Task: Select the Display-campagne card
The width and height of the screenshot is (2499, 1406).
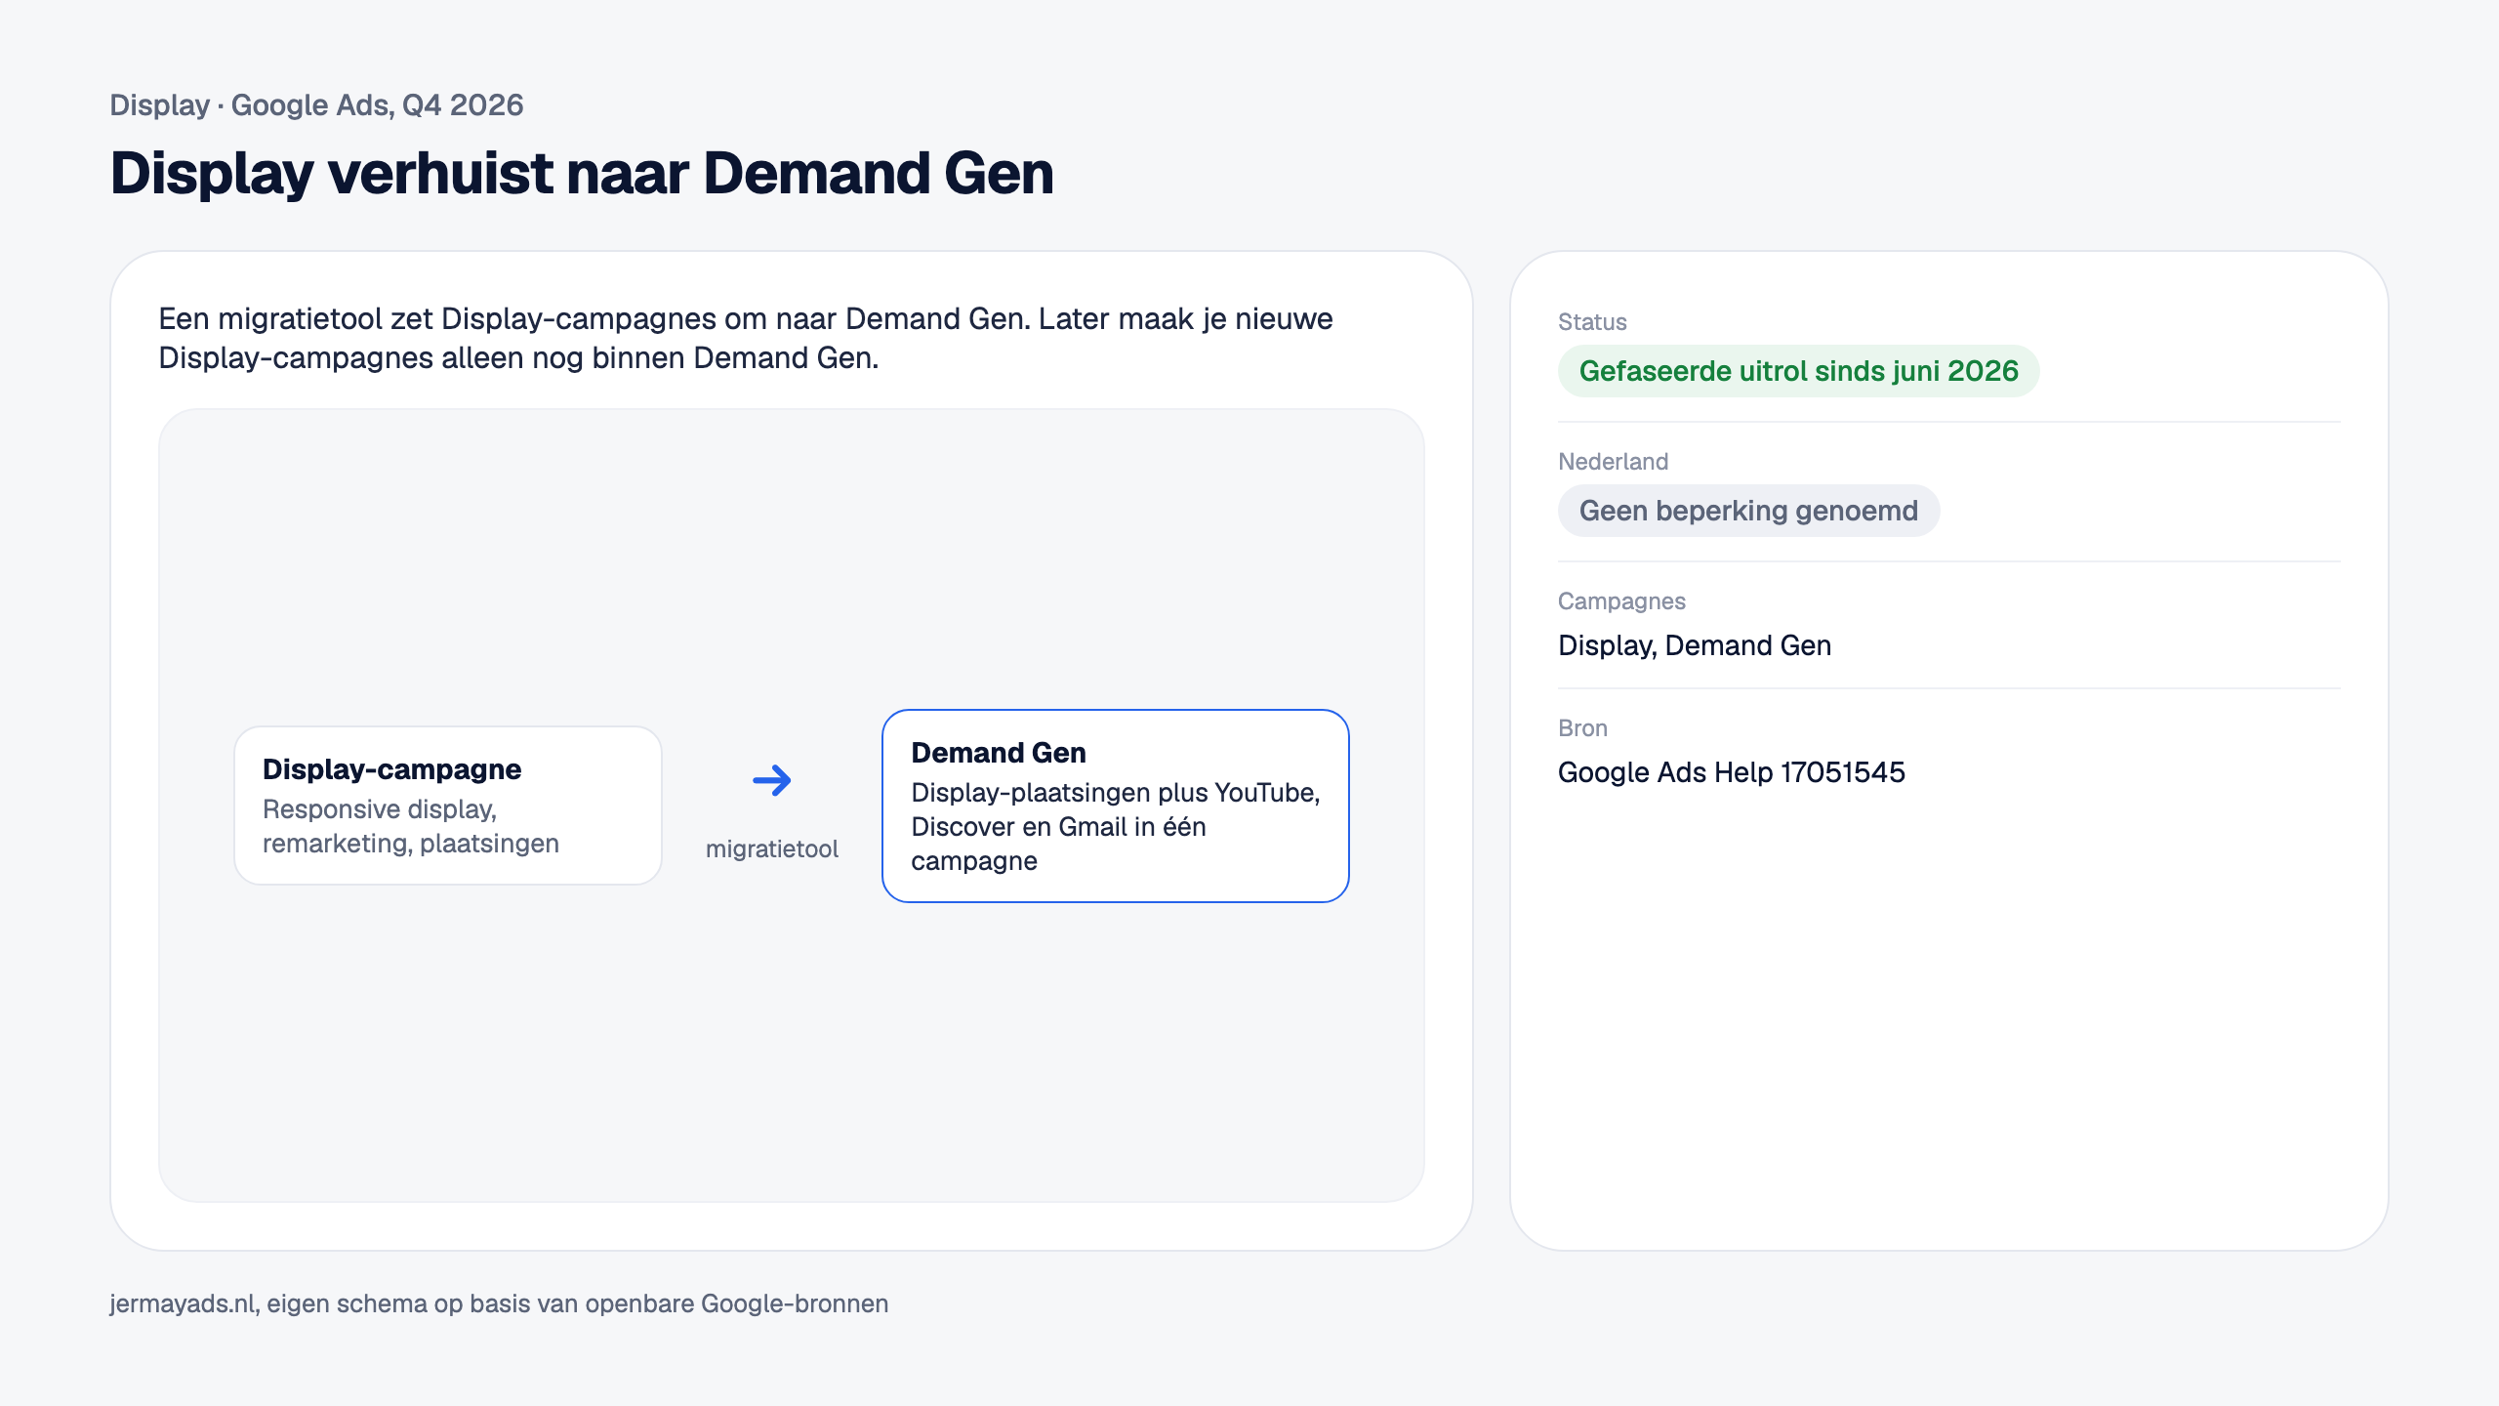Action: [x=448, y=806]
